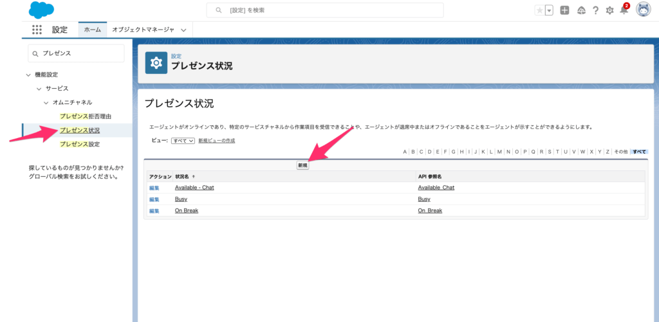
Task: Expand the オブジェクトマネージャ tab chevron
Action: tap(183, 30)
